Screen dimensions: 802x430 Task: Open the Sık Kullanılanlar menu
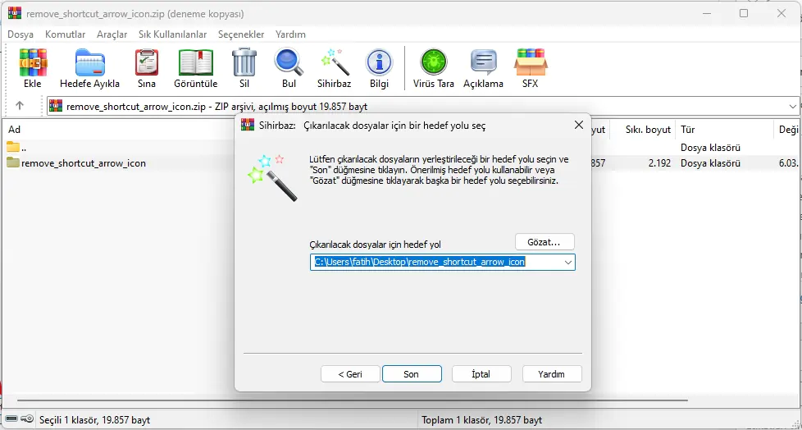(172, 34)
